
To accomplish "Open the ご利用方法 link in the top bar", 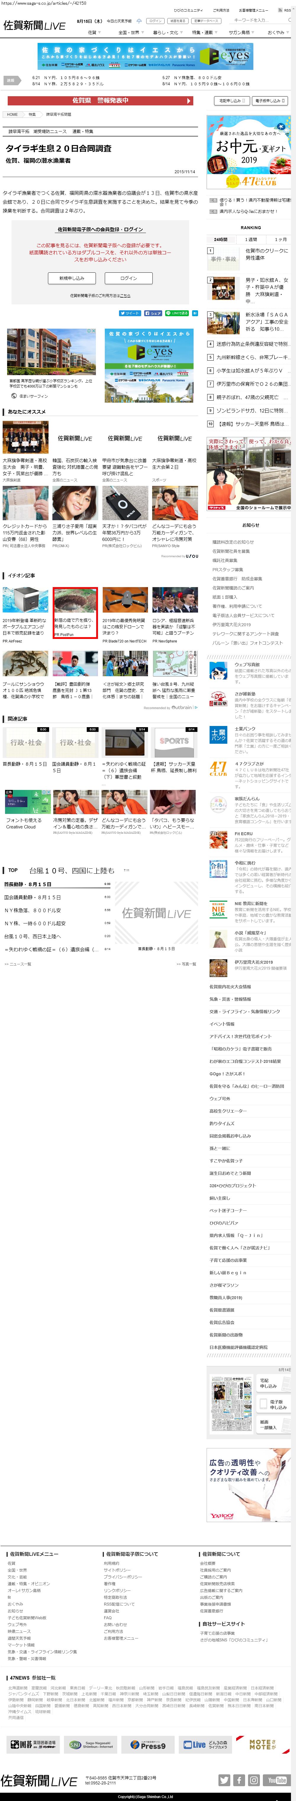I will [221, 10].
